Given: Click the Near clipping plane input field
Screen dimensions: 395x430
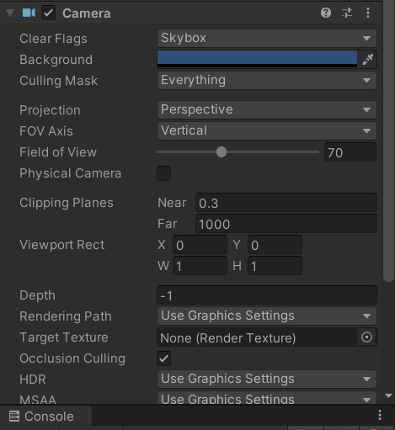Looking at the screenshot, I should click(x=286, y=203).
